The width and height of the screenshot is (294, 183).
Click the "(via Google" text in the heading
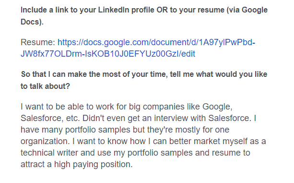coord(247,10)
